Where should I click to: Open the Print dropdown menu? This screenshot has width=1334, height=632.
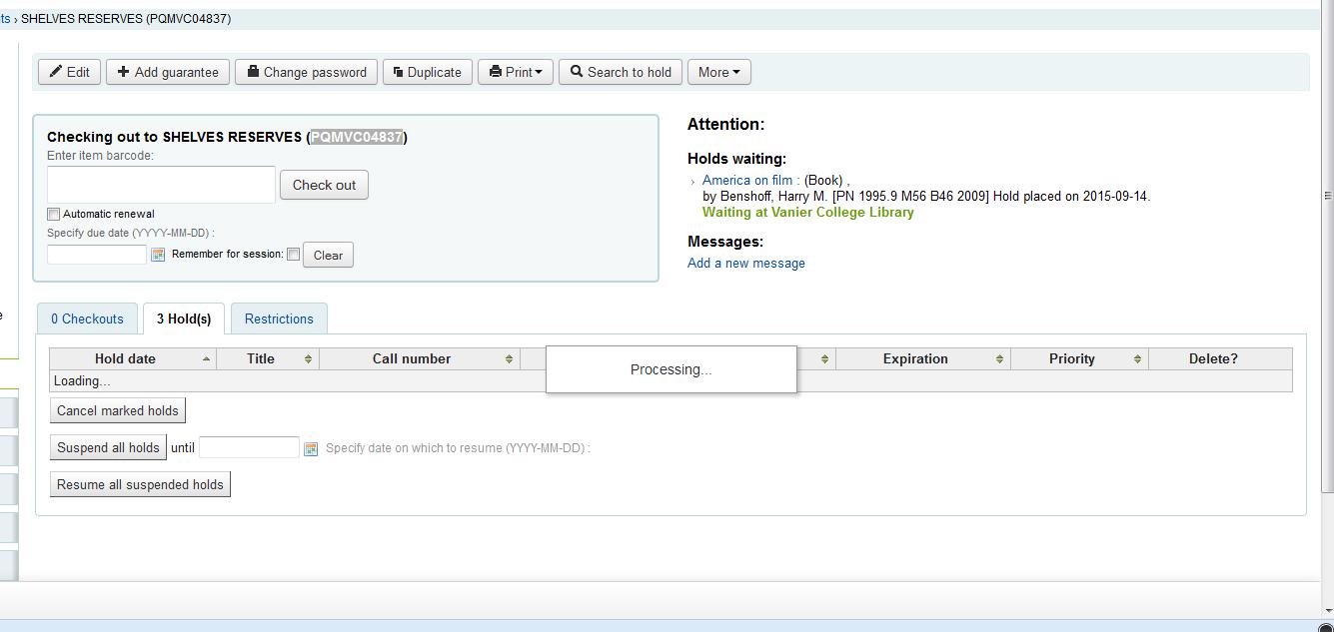[x=516, y=72]
